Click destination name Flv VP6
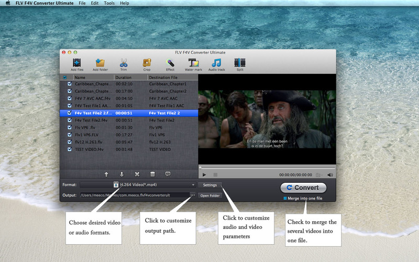The height and width of the screenshot is (262, 419). [x=156, y=127]
